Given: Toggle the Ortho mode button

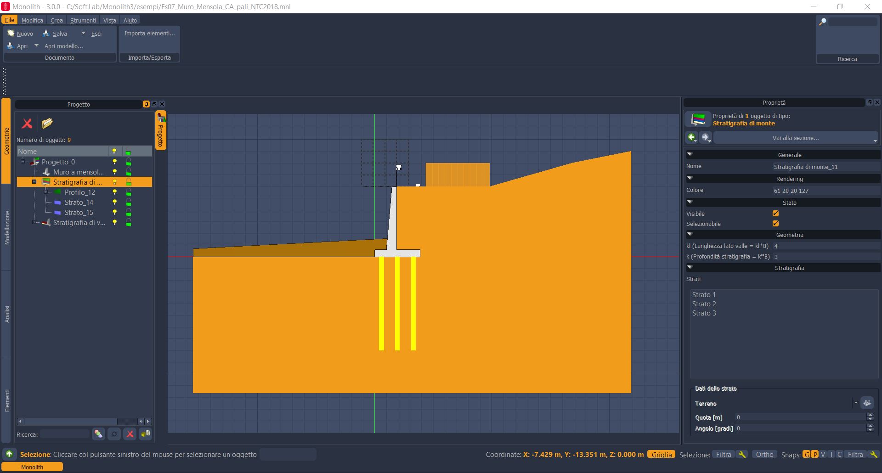Looking at the screenshot, I should [764, 454].
